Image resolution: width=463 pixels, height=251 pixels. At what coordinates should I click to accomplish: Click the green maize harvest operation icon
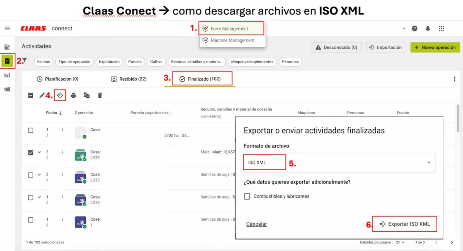(x=80, y=155)
